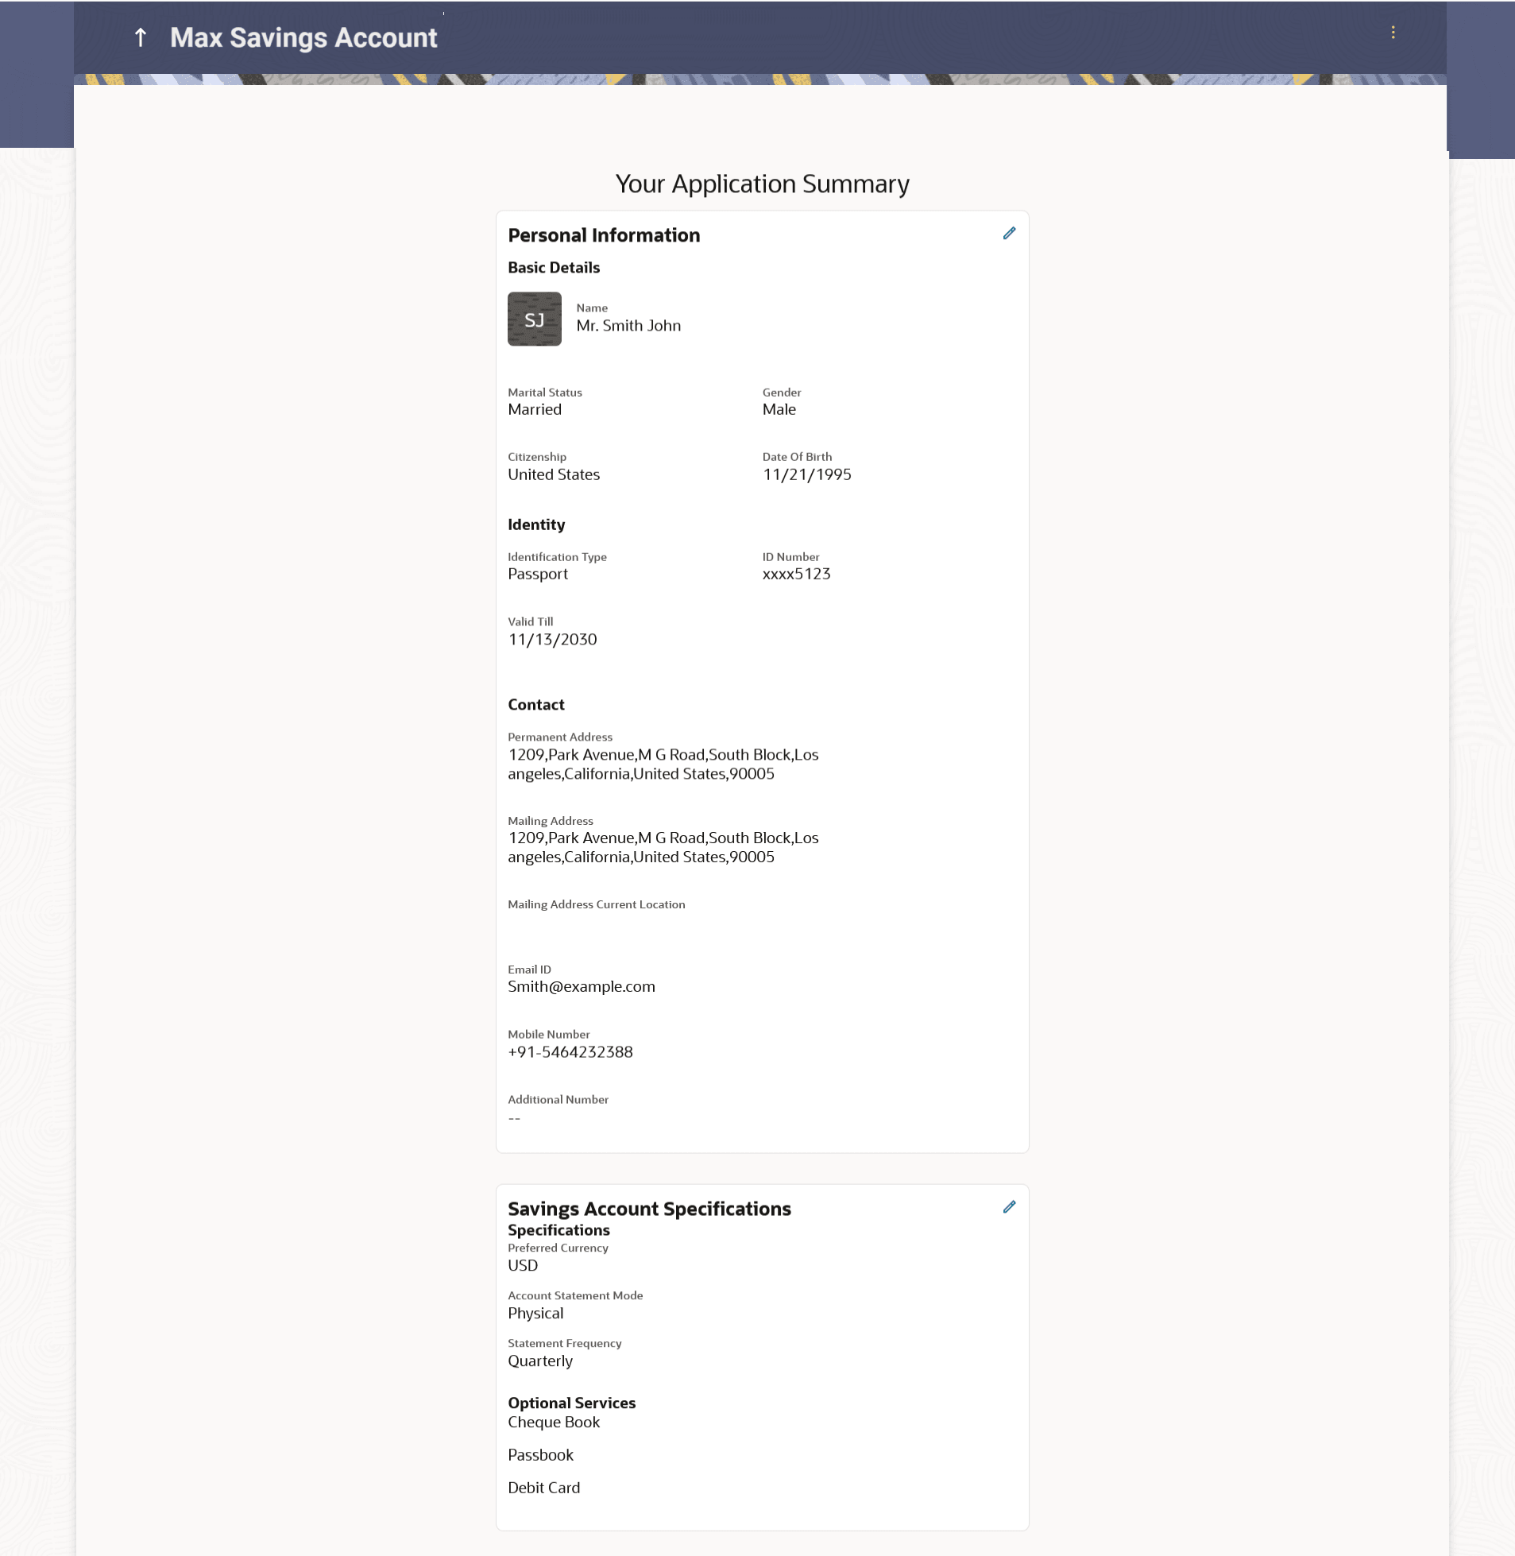Click the Contact section heading
This screenshot has width=1515, height=1556.
pos(536,704)
